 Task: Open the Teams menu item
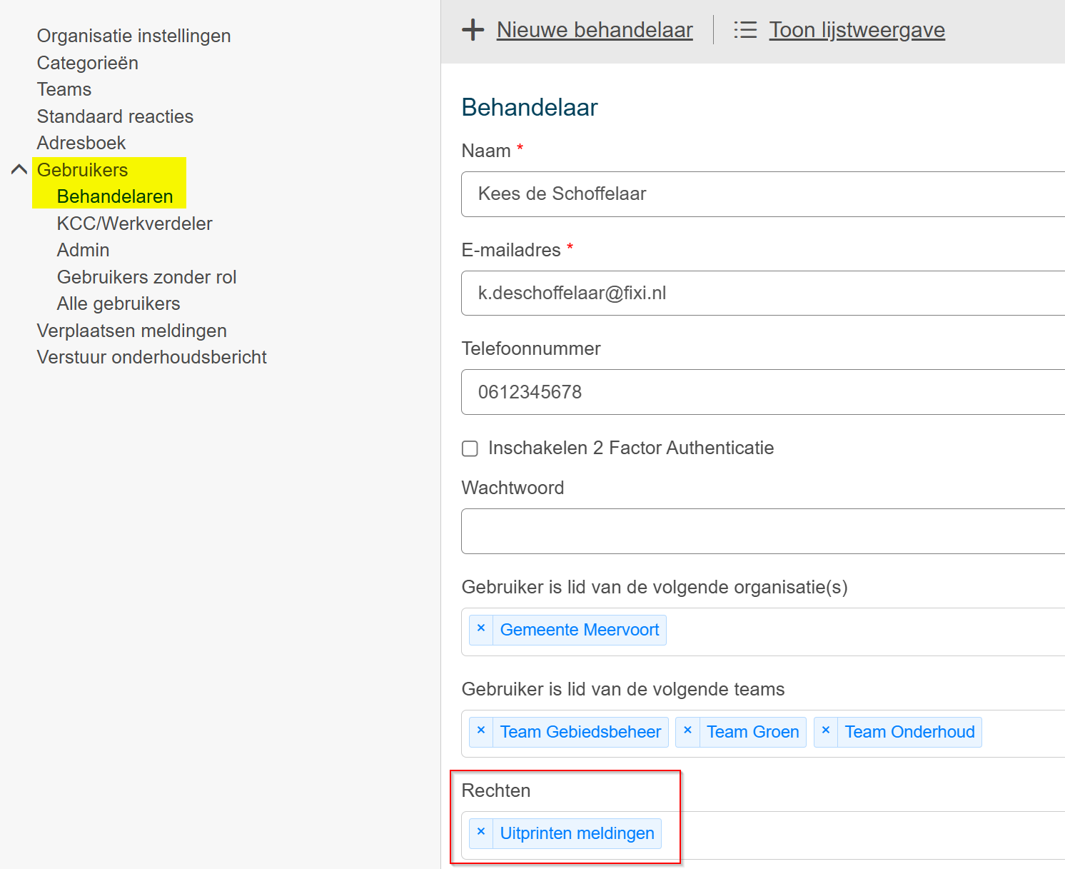(64, 89)
